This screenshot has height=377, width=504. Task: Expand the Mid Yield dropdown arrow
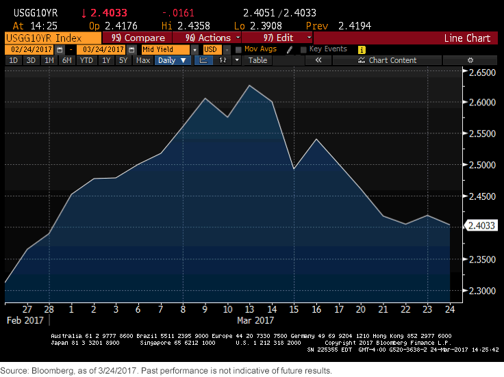(x=194, y=50)
